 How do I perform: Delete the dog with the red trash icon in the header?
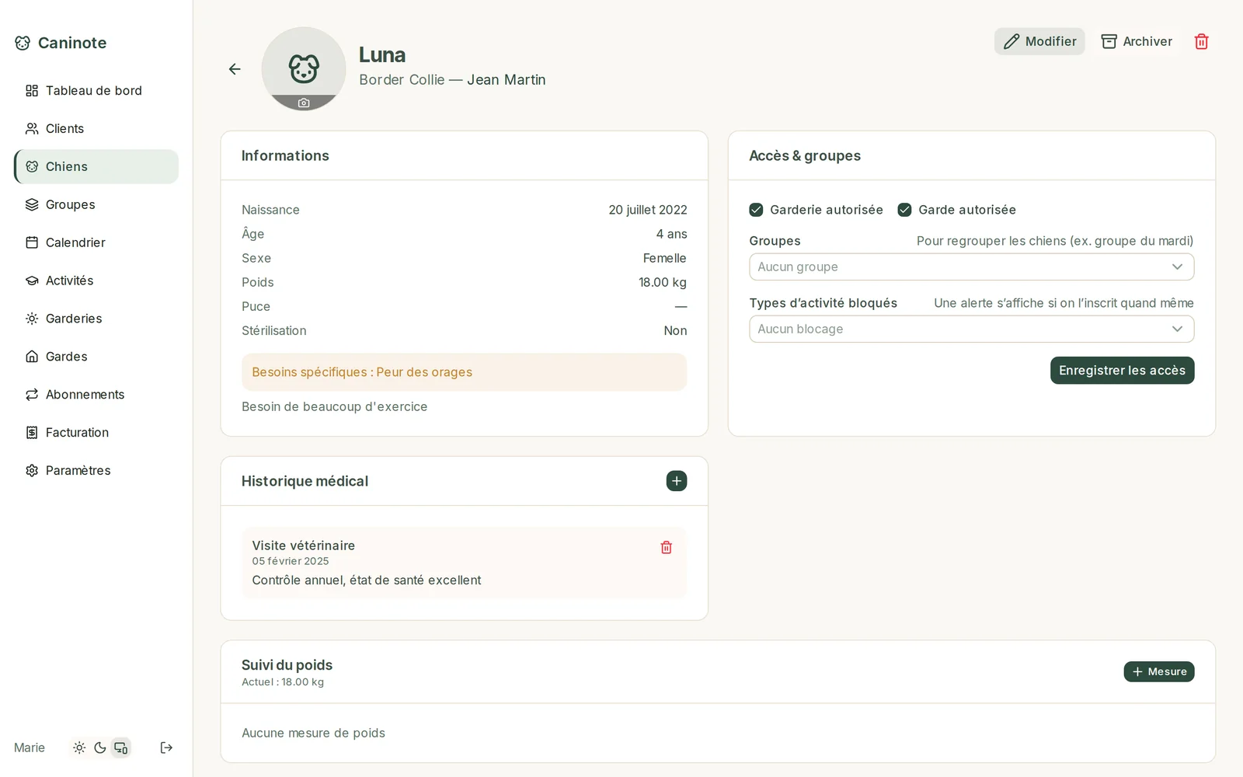pyautogui.click(x=1201, y=41)
